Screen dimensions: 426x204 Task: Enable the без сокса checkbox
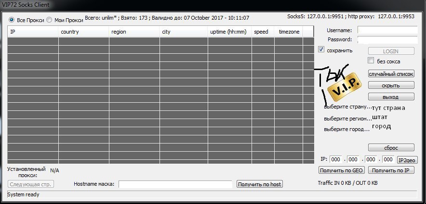click(371, 61)
